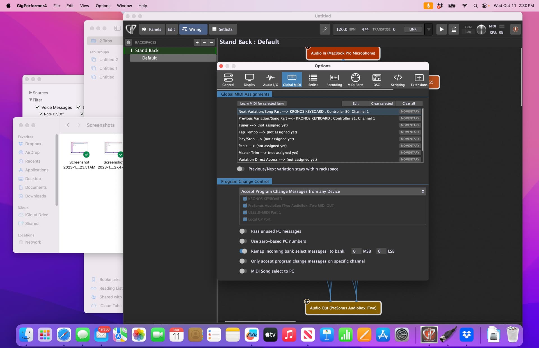
Task: Open Gig Performer in the Dock
Action: click(x=429, y=334)
